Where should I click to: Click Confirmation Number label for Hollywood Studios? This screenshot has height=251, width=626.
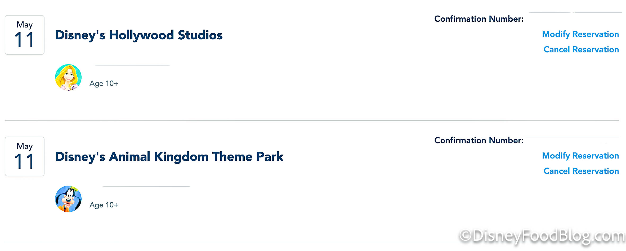(x=479, y=19)
